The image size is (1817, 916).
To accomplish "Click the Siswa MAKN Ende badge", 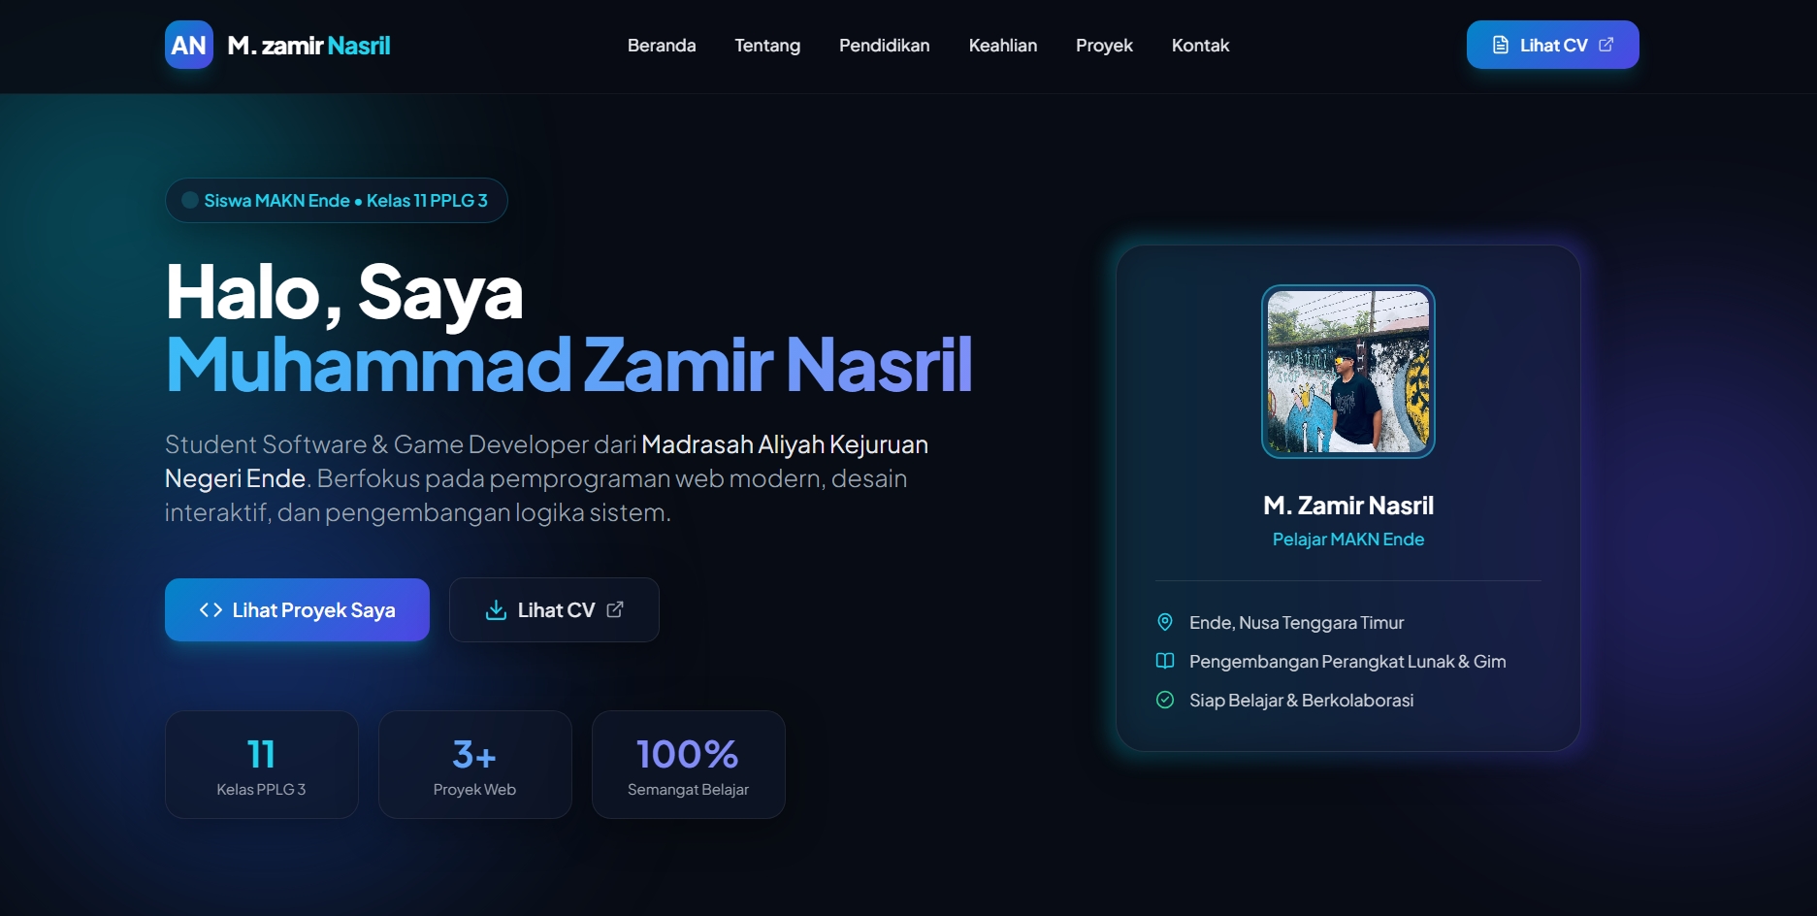I will tap(337, 200).
